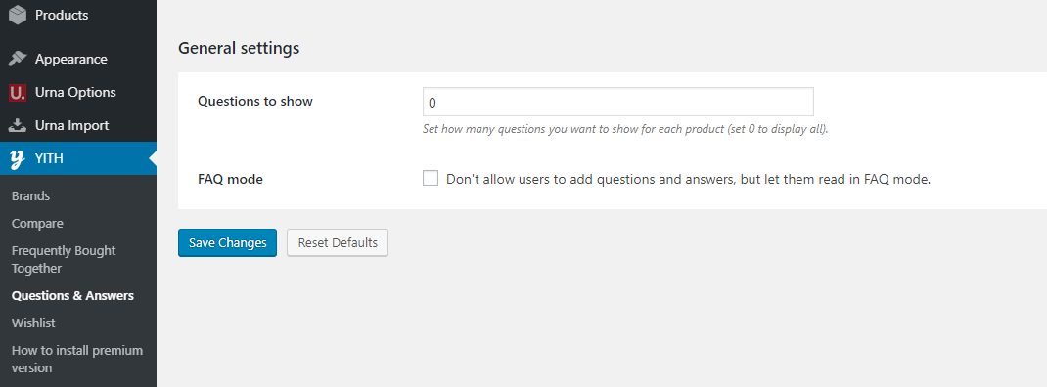Click the Reset Defaults button

coord(338,243)
